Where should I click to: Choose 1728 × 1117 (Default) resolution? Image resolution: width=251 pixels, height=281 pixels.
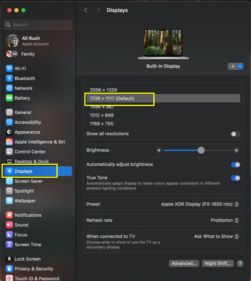coord(163,99)
